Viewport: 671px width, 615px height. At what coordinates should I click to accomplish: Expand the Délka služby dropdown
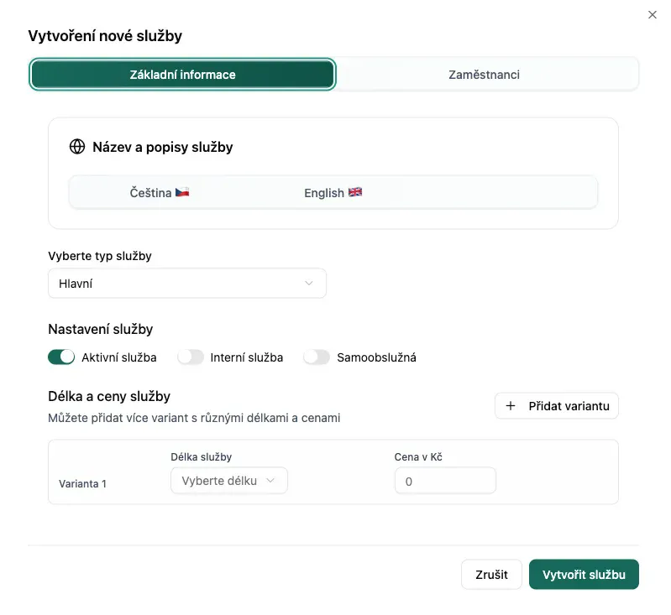point(228,481)
